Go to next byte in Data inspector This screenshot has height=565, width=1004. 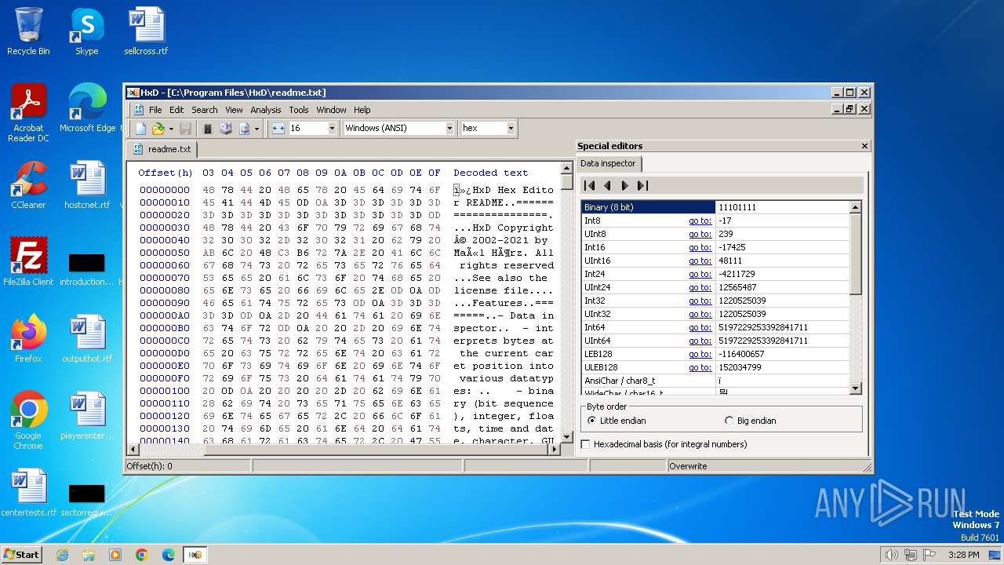[x=624, y=186]
